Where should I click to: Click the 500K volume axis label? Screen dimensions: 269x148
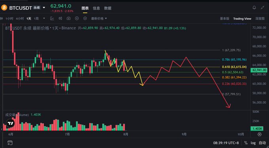pyautogui.click(x=256, y=112)
